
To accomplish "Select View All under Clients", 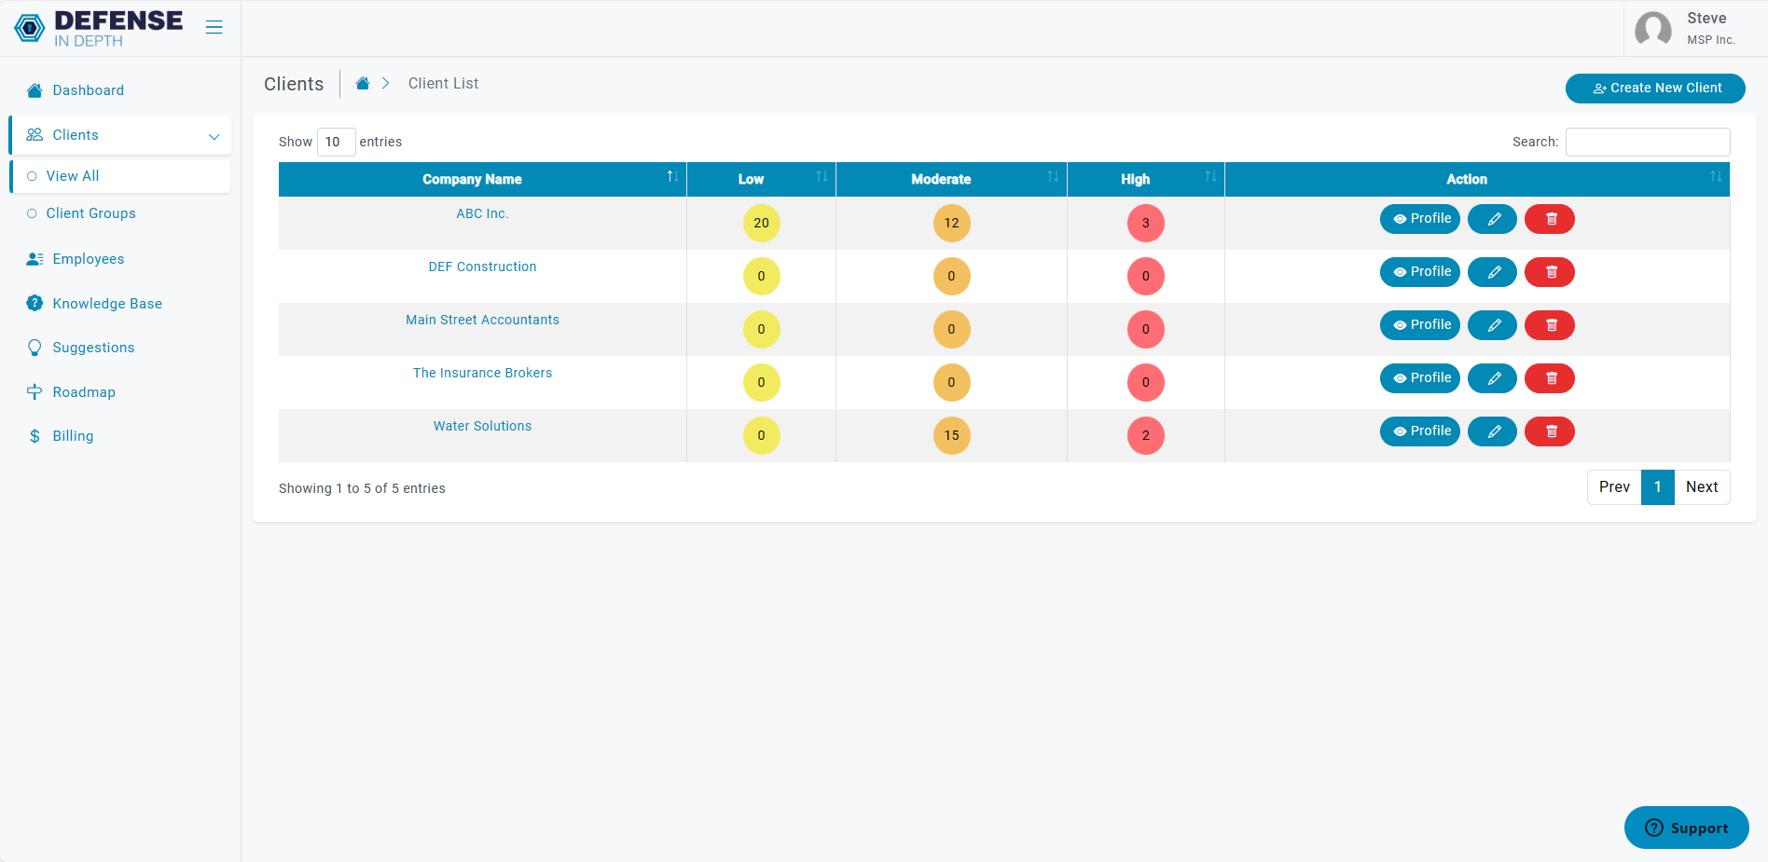I will click(73, 175).
